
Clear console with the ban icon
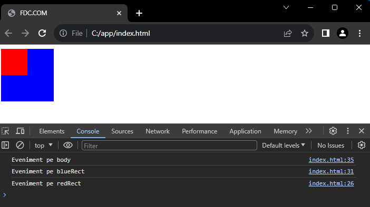tap(20, 145)
